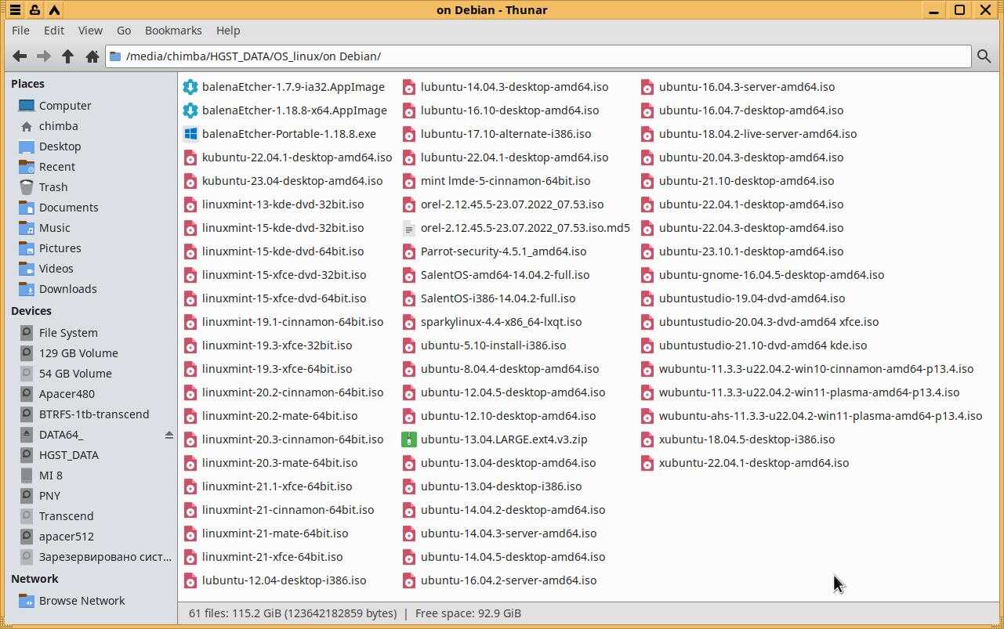Select sparkylinux-4.4-x86_64-lxqt.iso file name

coord(501,322)
